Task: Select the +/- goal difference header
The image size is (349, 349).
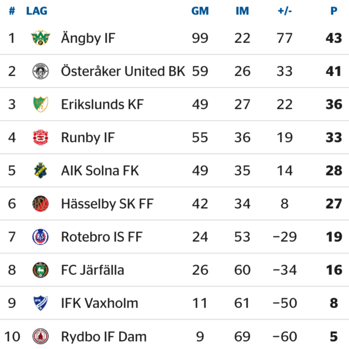Action: 284,11
